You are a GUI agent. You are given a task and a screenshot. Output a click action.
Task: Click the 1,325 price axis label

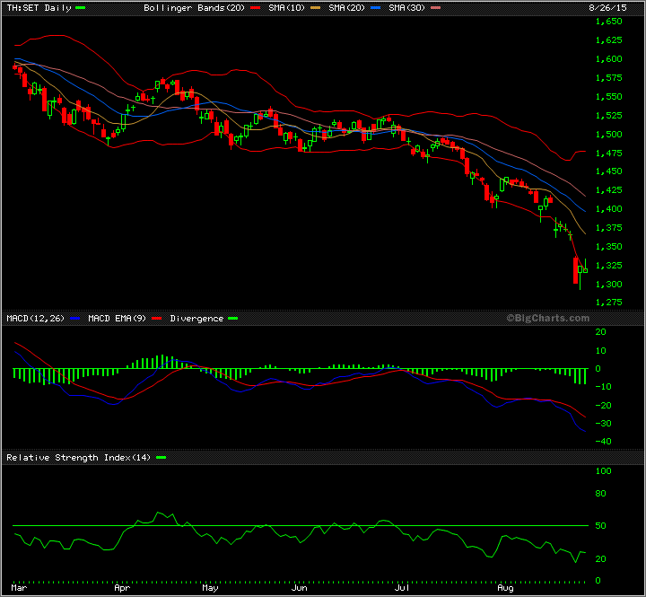pos(609,266)
